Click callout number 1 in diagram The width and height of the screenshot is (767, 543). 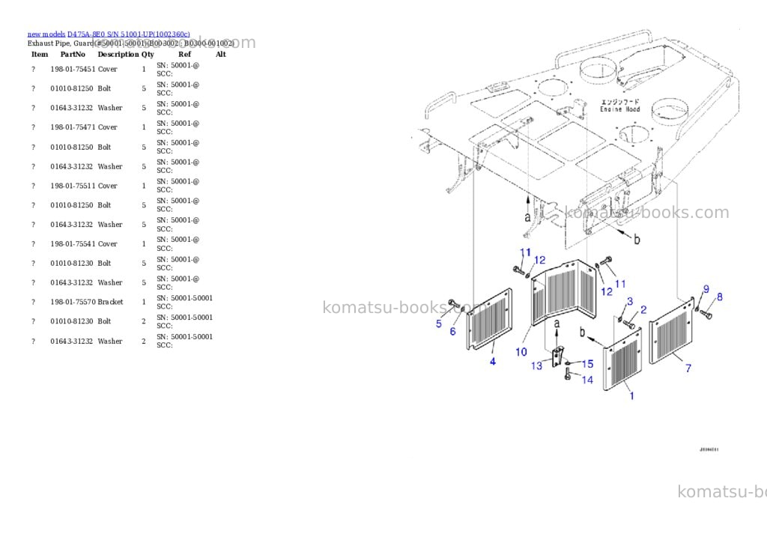(631, 395)
